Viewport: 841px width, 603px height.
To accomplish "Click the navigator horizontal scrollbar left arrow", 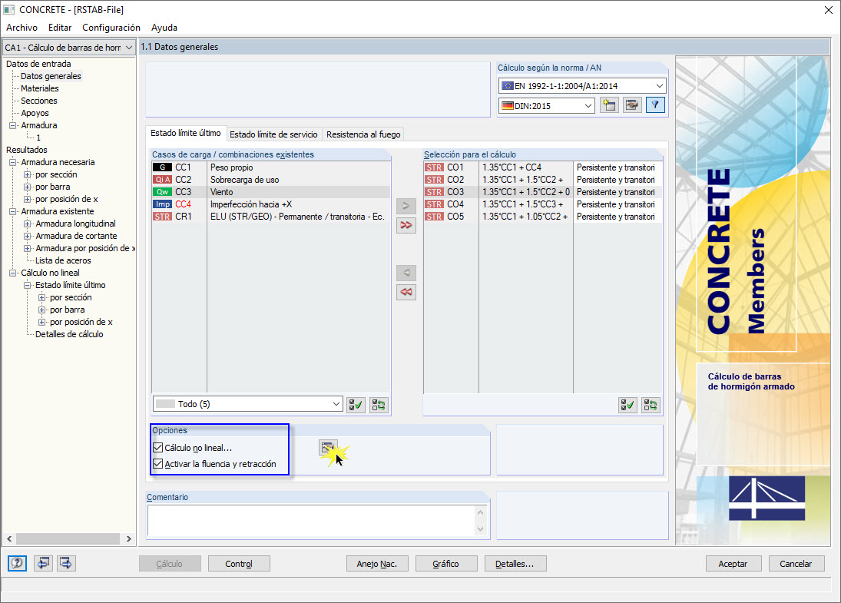I will 9,538.
